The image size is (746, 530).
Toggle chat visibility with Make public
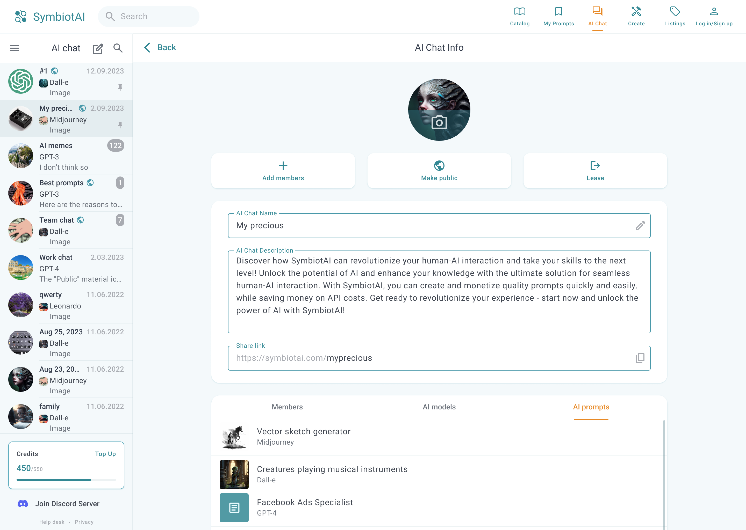[439, 171]
